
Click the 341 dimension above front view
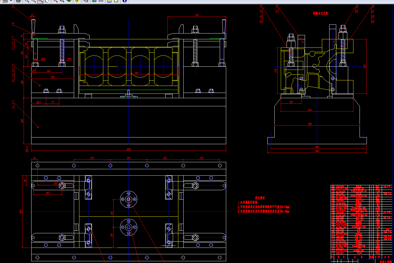click(x=197, y=15)
